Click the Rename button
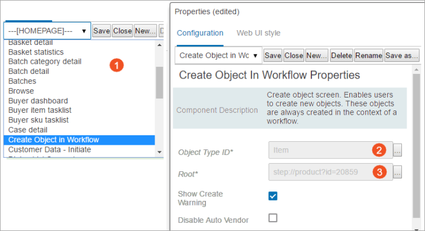 click(x=369, y=56)
